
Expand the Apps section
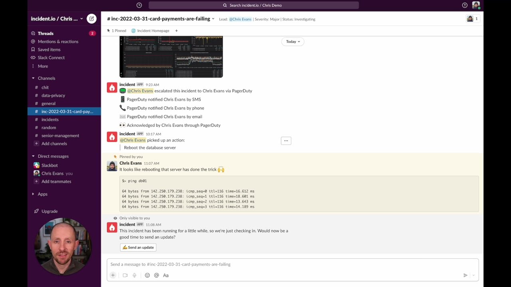[33, 194]
